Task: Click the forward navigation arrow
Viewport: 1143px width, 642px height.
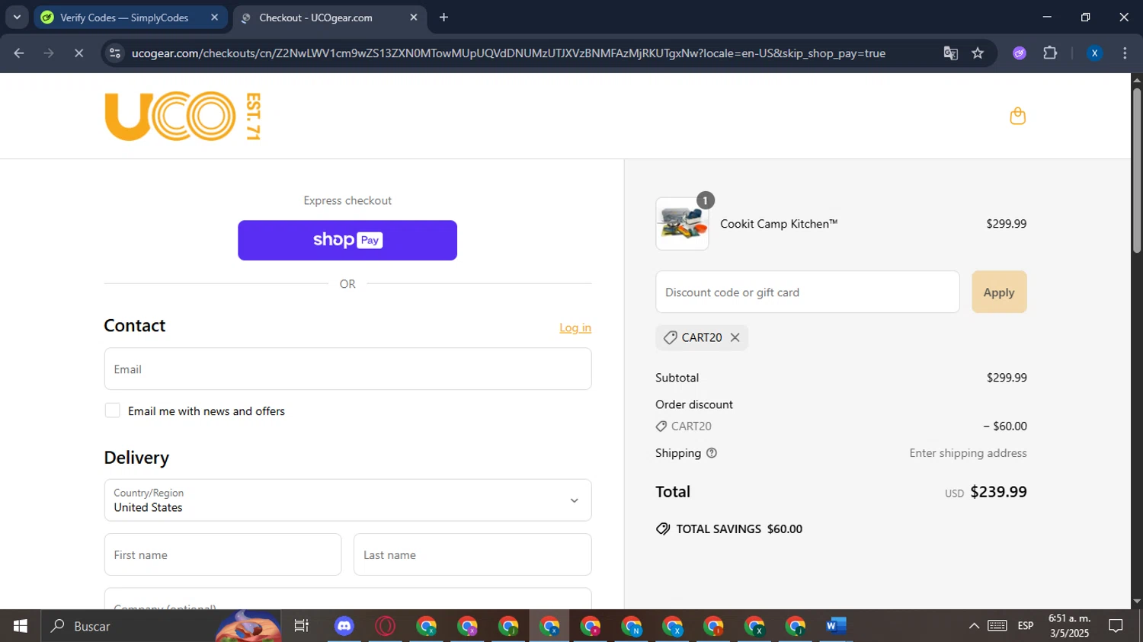Action: coord(49,53)
